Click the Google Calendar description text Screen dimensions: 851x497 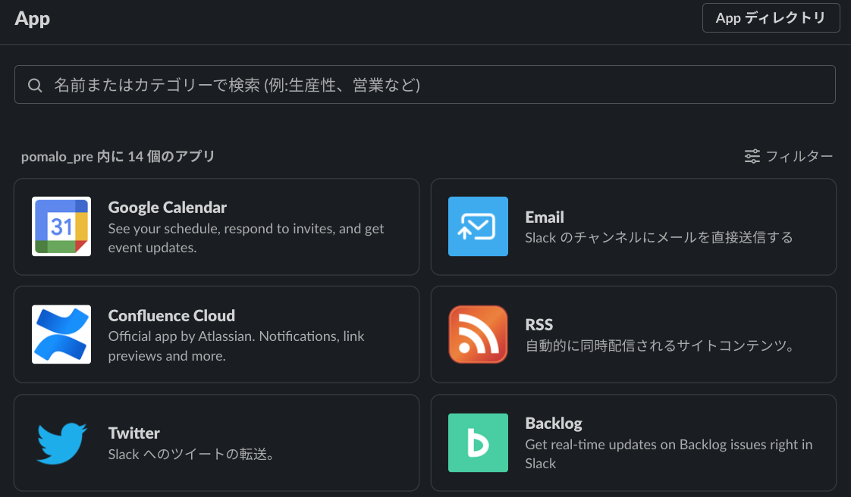[246, 238]
